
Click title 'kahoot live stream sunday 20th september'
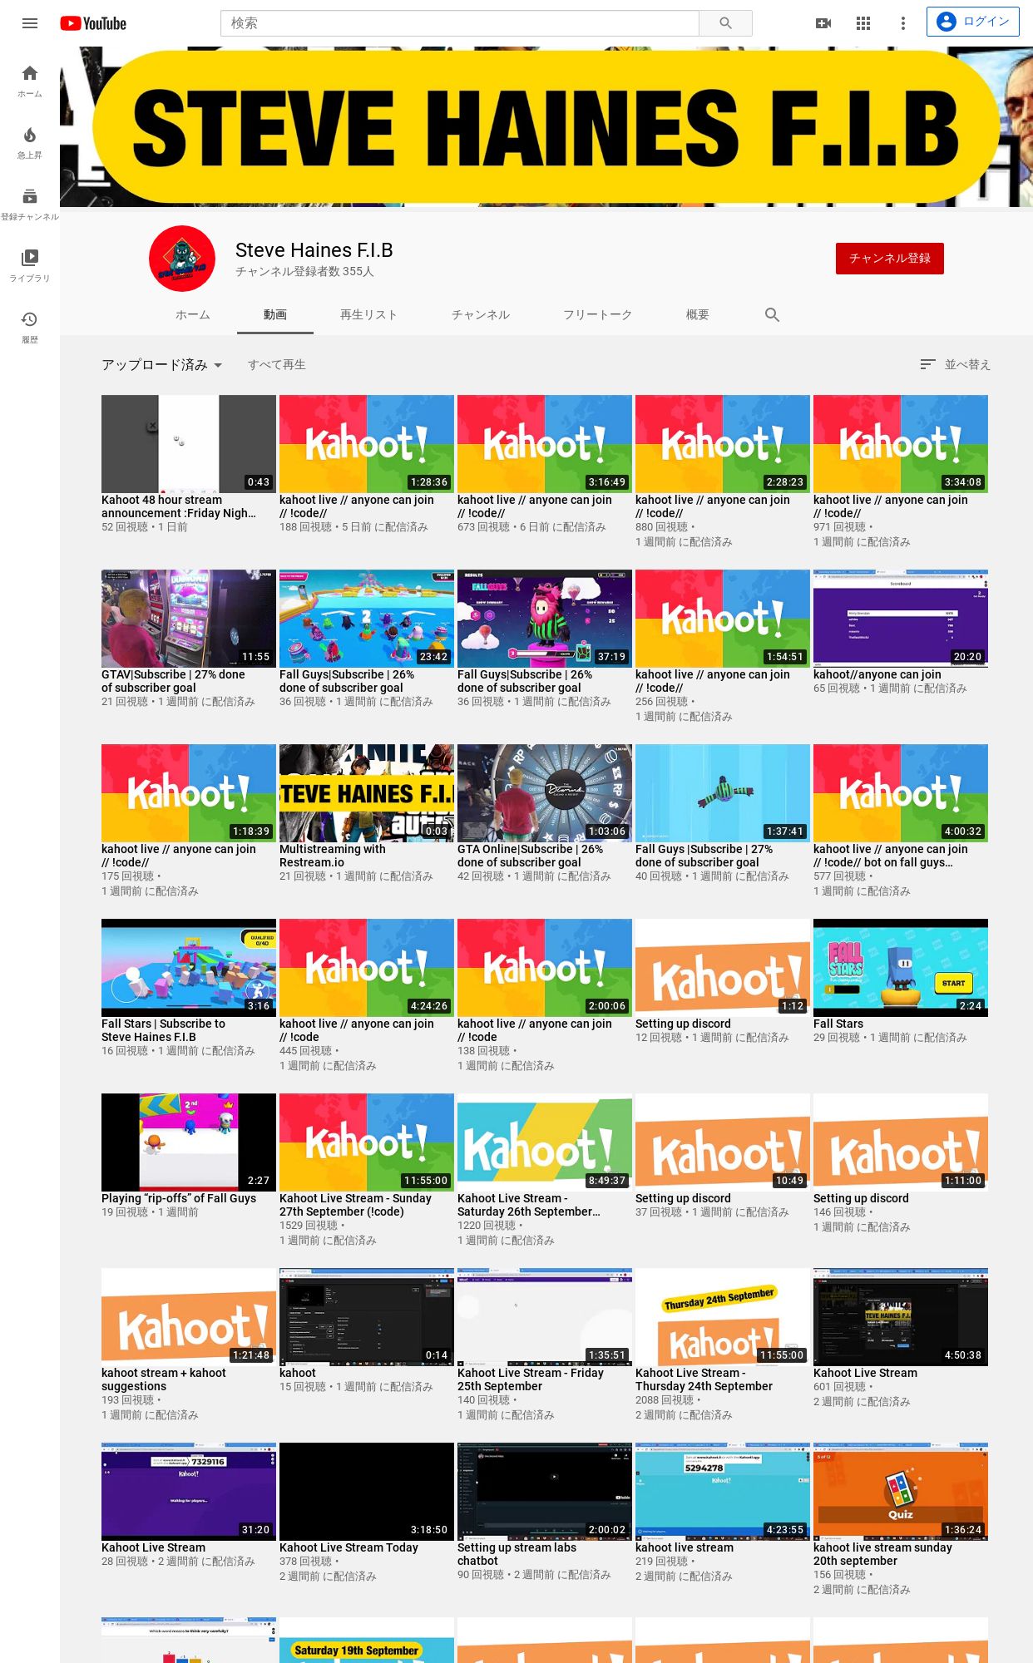coord(882,1554)
